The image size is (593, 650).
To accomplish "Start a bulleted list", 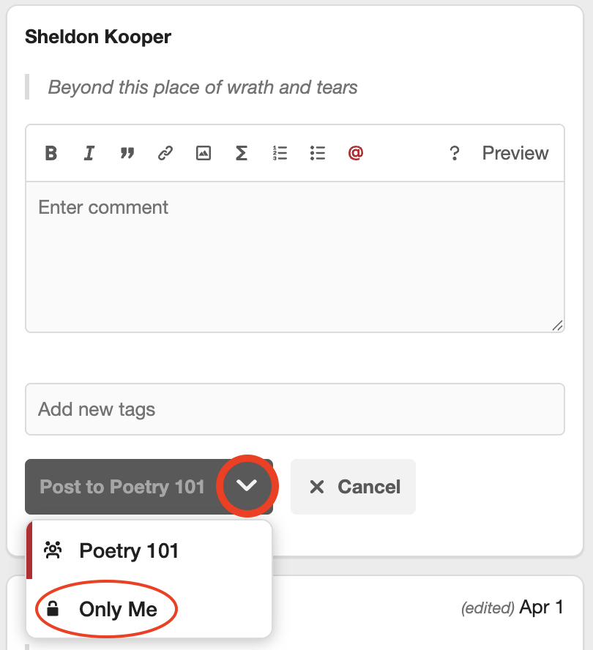I will 318,153.
